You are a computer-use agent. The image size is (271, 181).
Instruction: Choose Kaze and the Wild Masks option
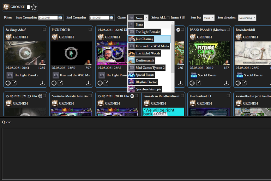[149, 46]
